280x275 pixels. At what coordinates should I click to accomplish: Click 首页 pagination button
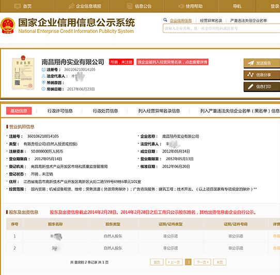click(157, 262)
